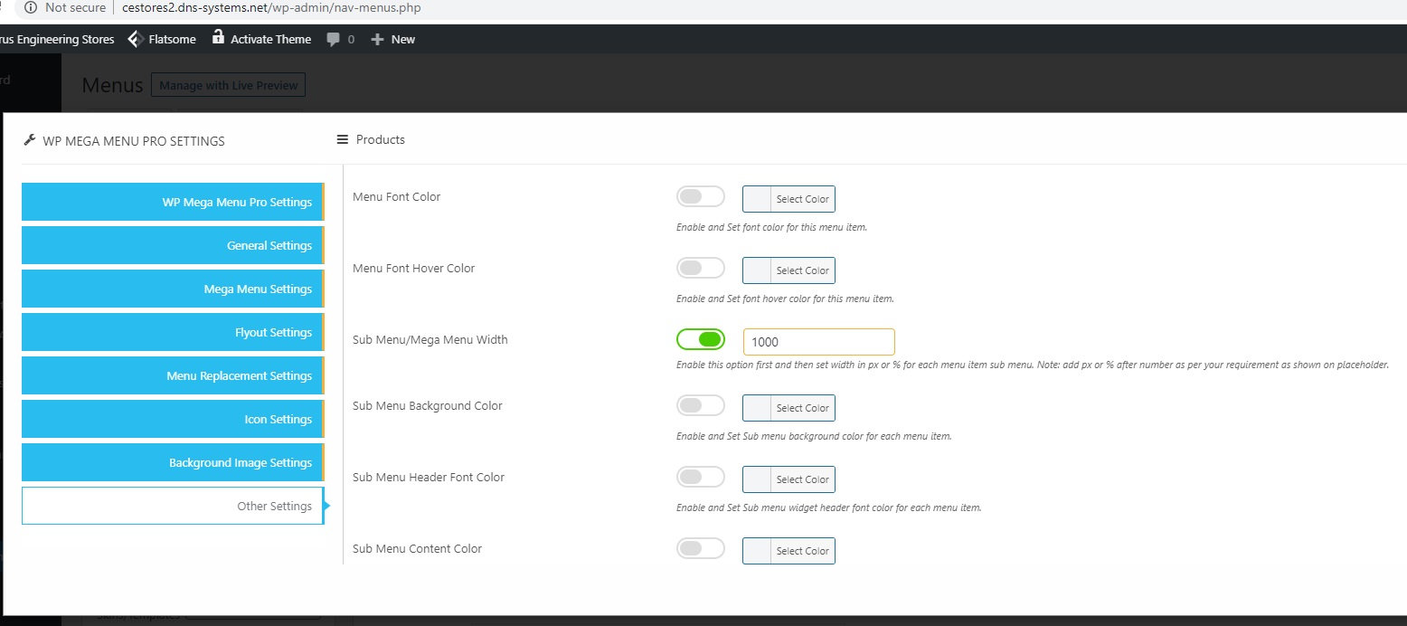
Task: Disable the Sub Menu/Mega Menu Width toggle
Action: (x=701, y=339)
